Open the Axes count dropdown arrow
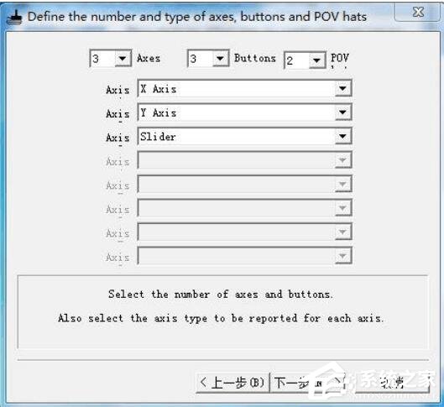The height and width of the screenshot is (407, 444). 123,59
